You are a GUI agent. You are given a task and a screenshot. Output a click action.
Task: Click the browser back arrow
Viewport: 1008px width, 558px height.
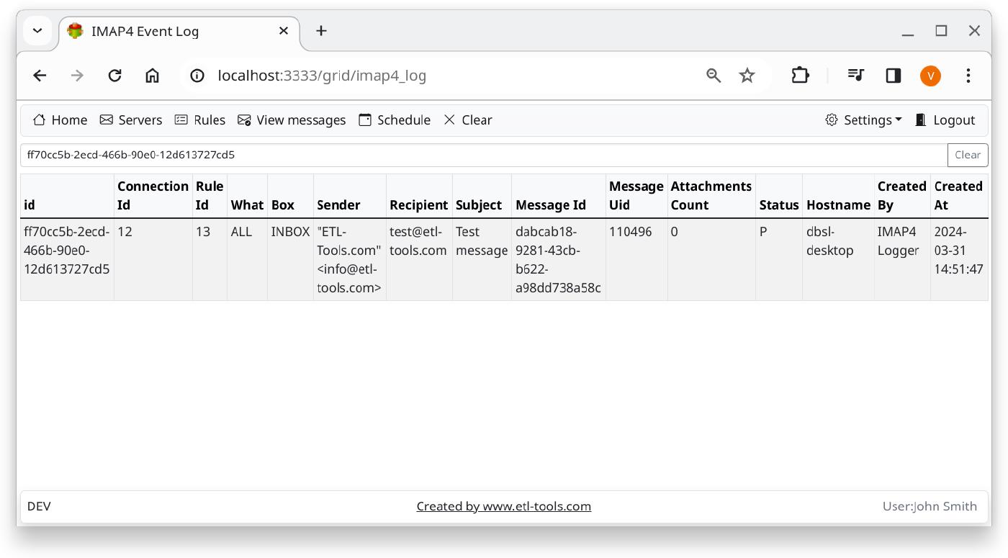[40, 76]
